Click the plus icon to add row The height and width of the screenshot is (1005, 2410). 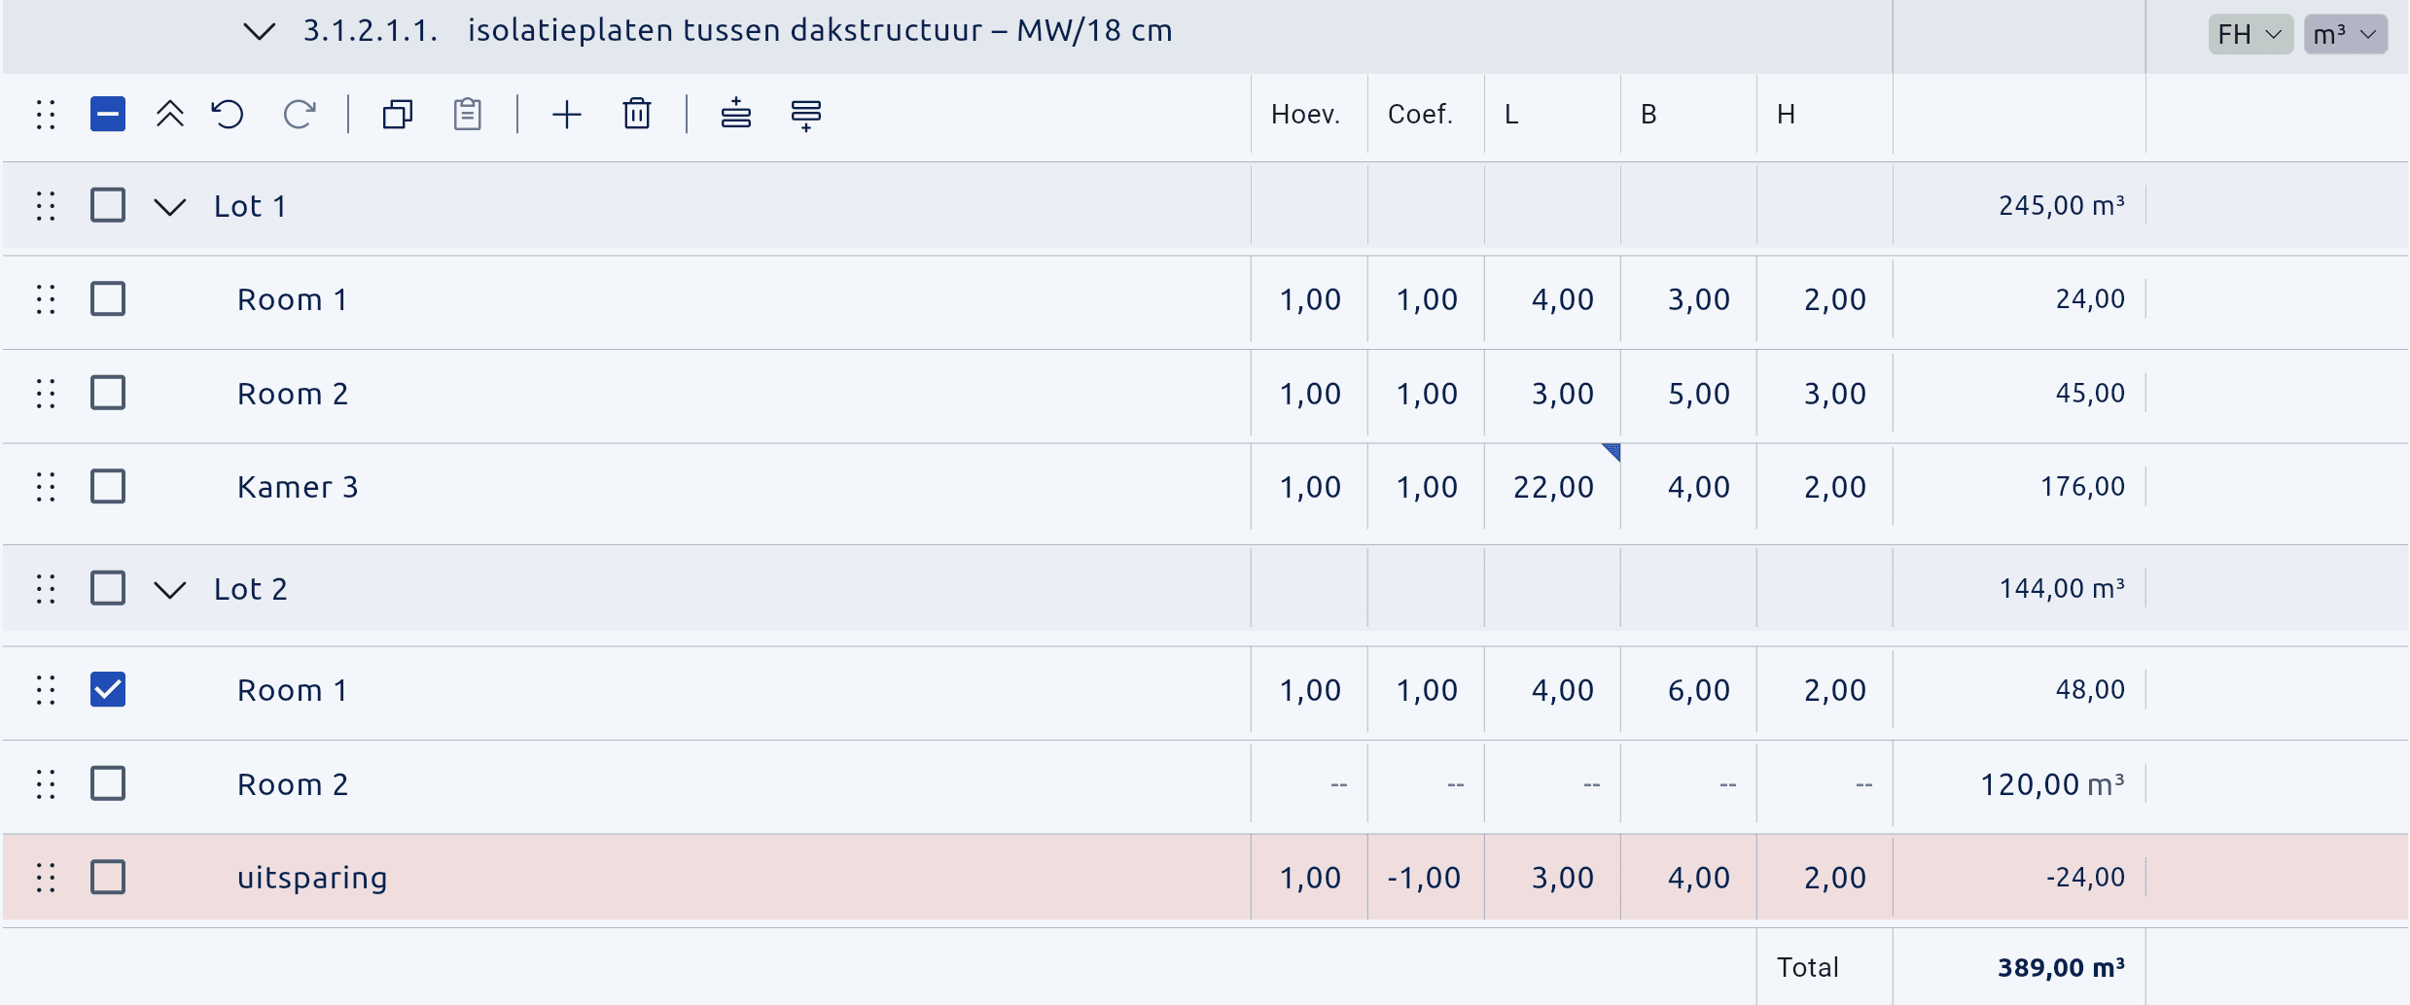(567, 115)
